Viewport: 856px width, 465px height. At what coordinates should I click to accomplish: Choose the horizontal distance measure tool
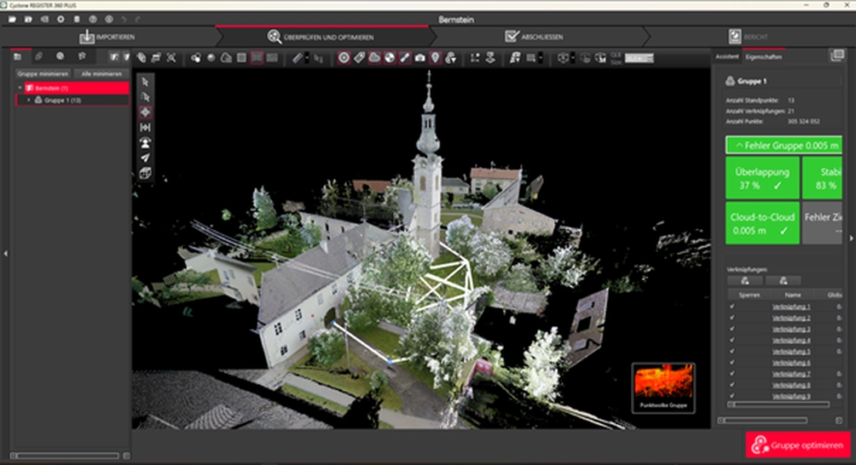[145, 128]
